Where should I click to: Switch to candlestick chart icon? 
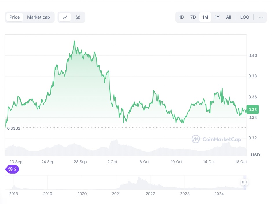78,17
